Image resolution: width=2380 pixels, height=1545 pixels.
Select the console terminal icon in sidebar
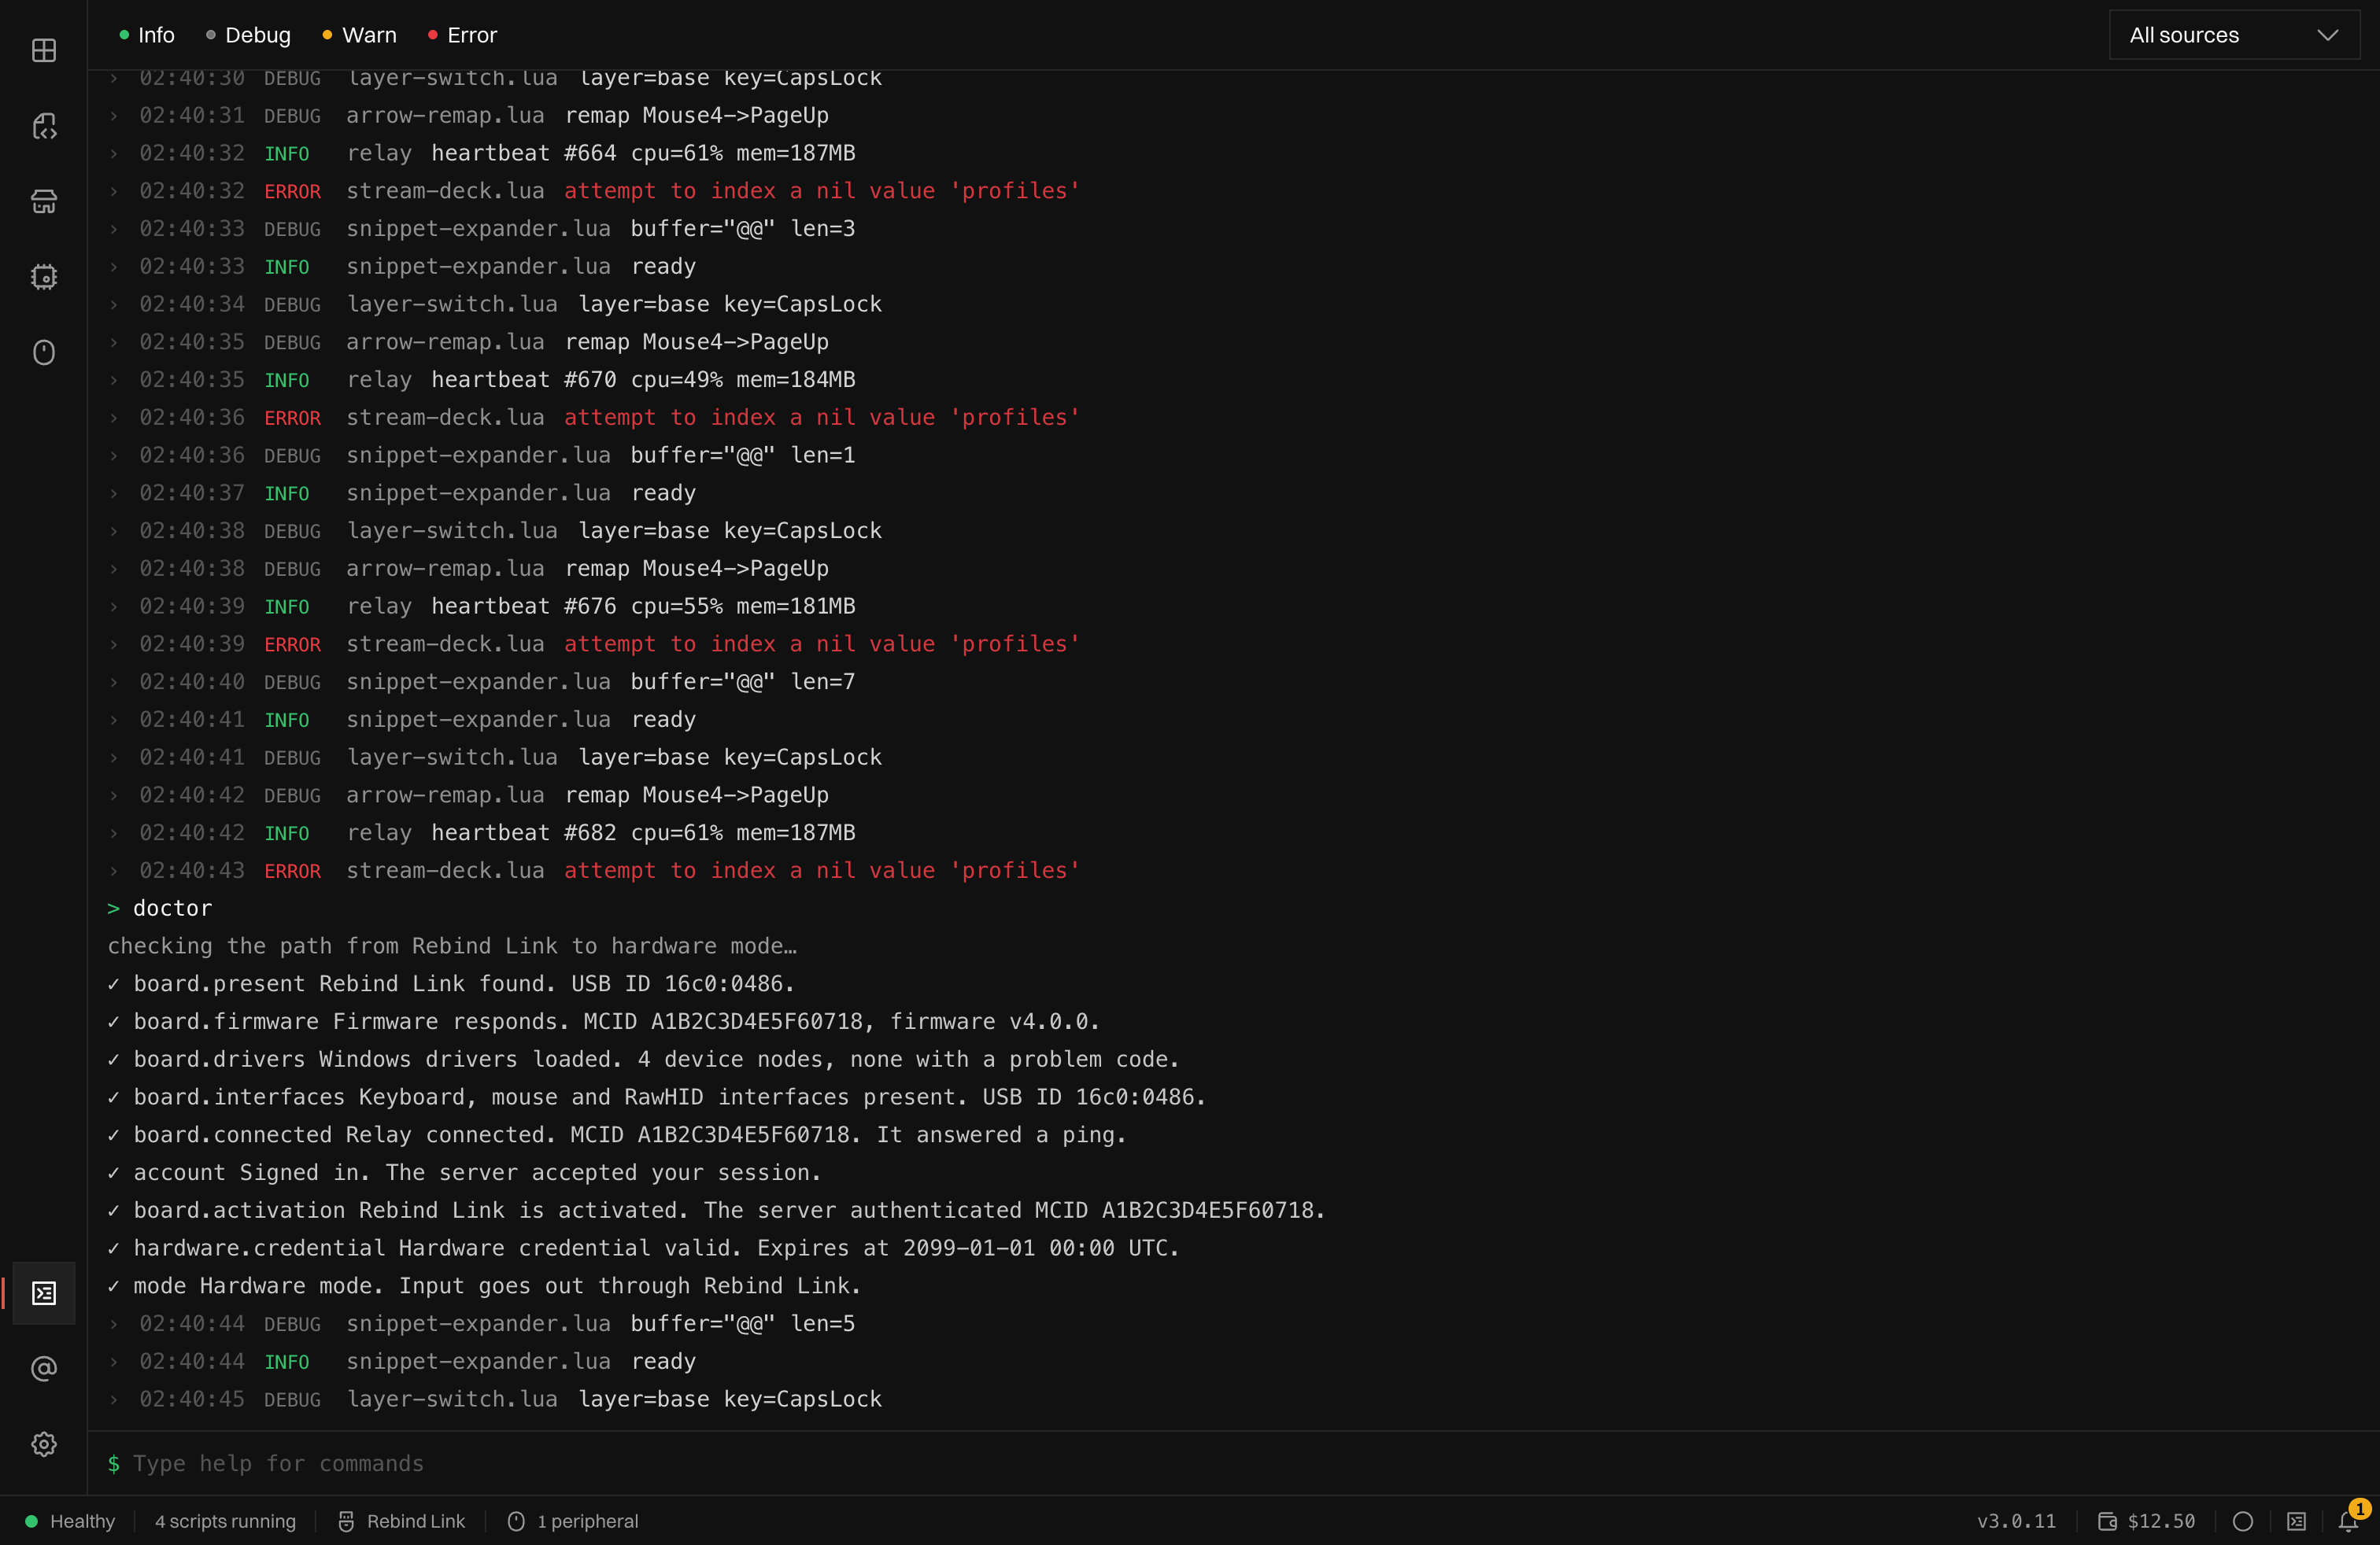[x=44, y=1293]
